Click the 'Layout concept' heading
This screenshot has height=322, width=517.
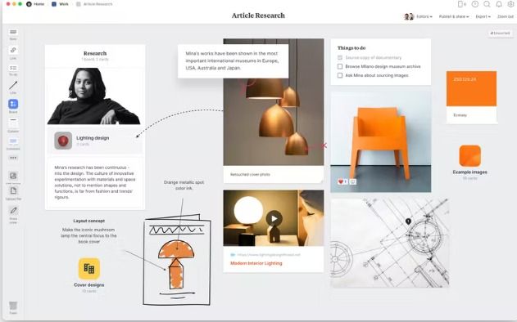coord(88,221)
